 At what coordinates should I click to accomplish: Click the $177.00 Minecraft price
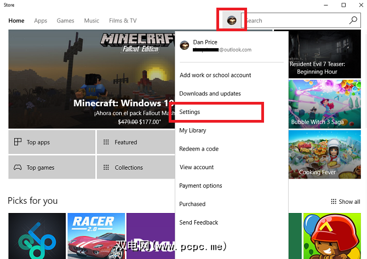click(150, 122)
